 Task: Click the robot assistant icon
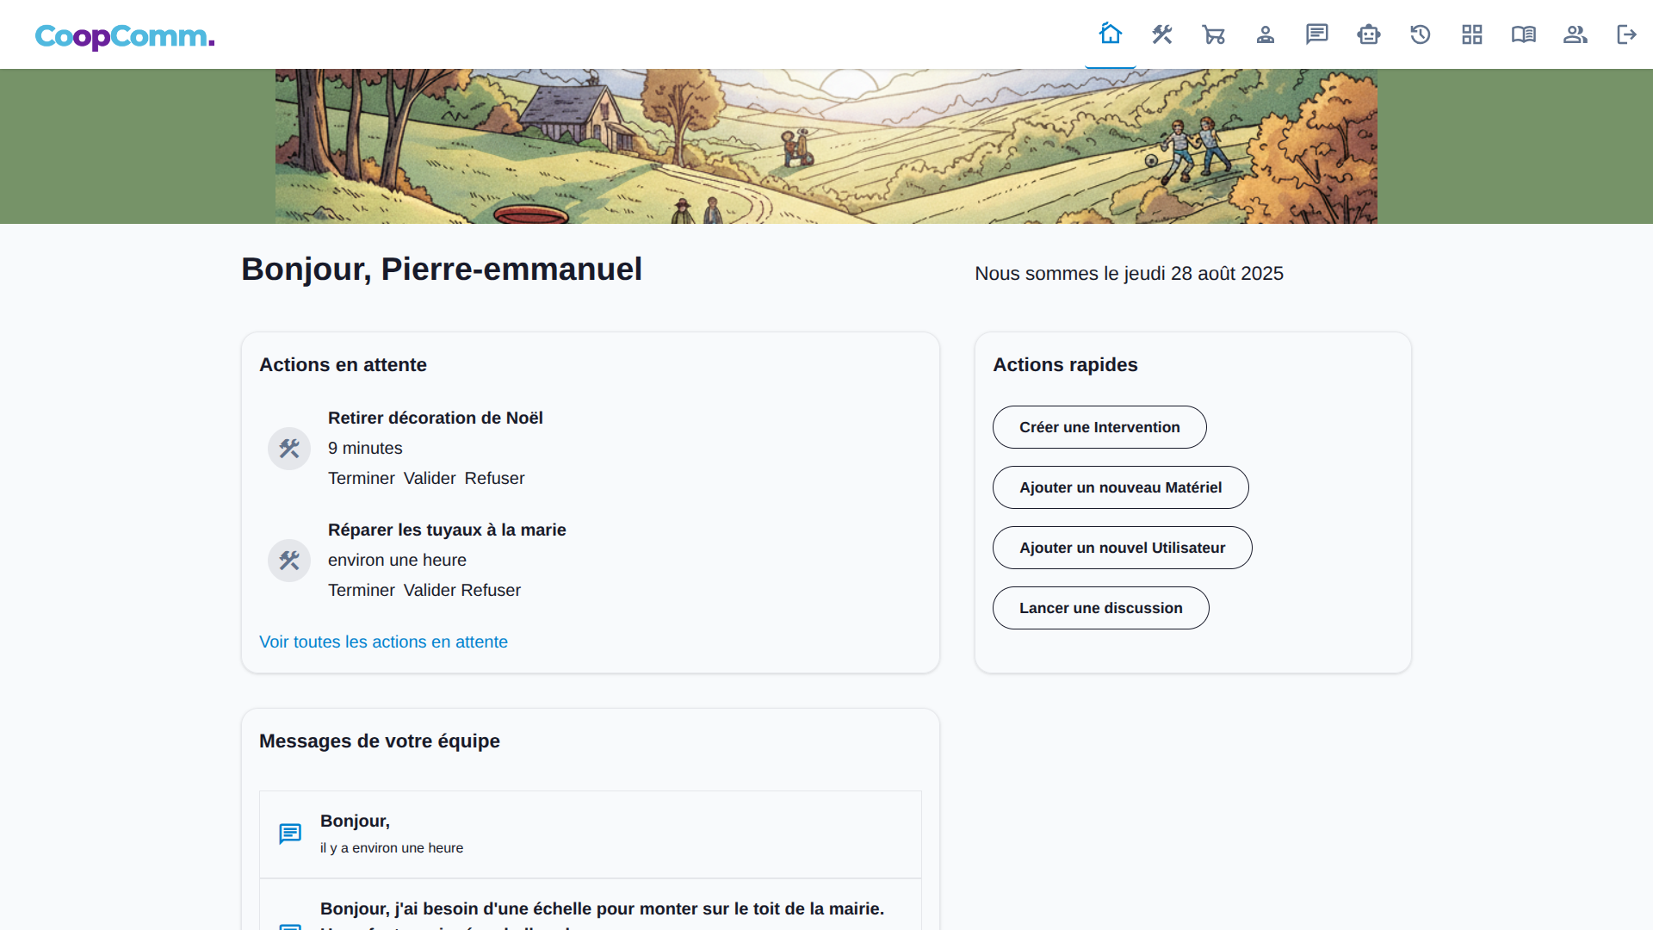click(x=1369, y=34)
